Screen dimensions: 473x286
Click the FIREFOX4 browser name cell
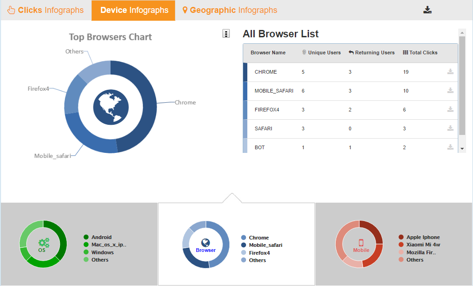click(267, 110)
